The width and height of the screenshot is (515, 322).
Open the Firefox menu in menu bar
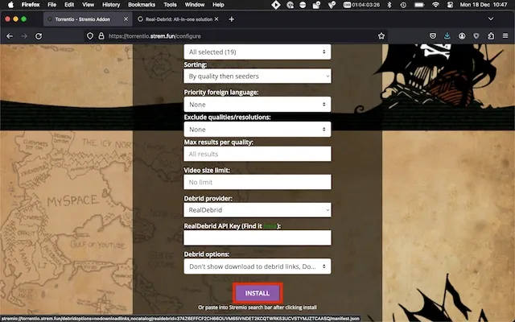pyautogui.click(x=31, y=5)
